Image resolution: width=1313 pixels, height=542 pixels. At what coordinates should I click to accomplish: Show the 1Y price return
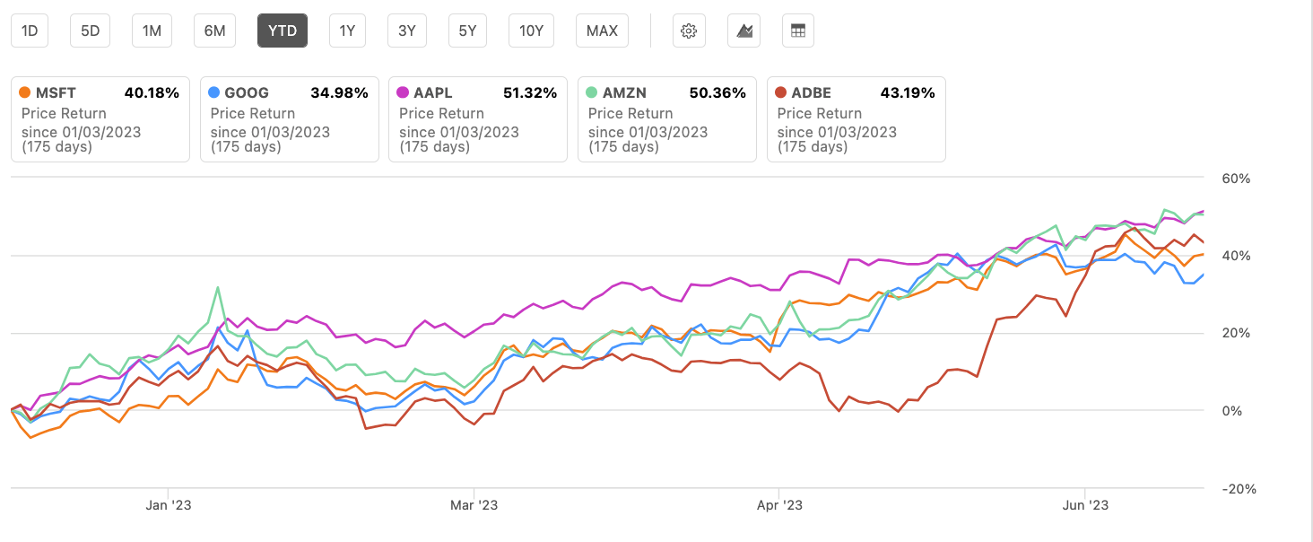tap(347, 31)
